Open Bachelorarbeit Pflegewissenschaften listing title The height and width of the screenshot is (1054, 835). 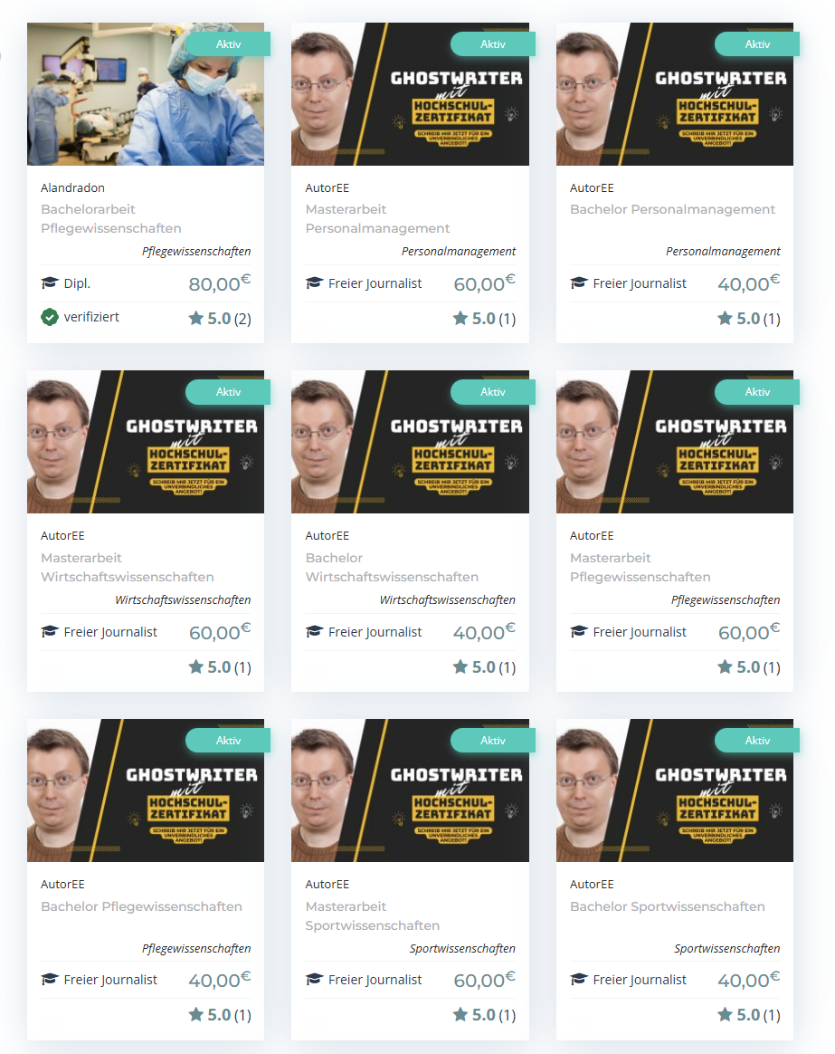[111, 218]
